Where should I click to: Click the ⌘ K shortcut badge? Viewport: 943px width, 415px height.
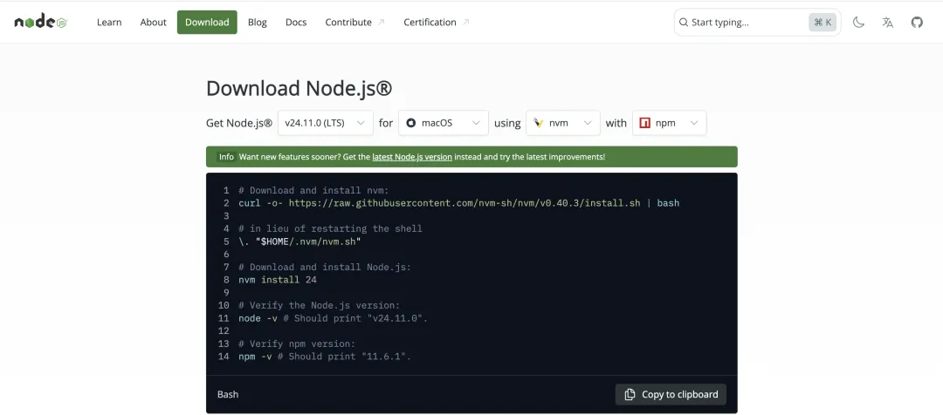tap(823, 22)
